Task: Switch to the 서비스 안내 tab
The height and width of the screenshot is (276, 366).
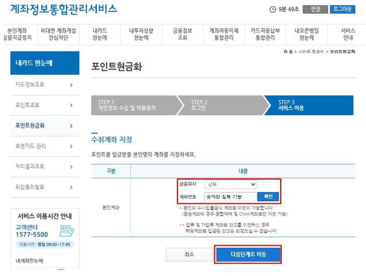Action: 347,34
